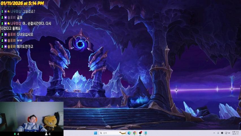The height and width of the screenshot is (136, 241).
Task: Click the black circular tray icon
Action: coord(222,133)
